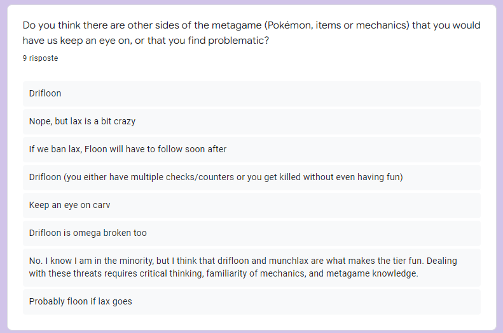Select the "Nope, but lax is a bit crazy" response

click(x=82, y=121)
